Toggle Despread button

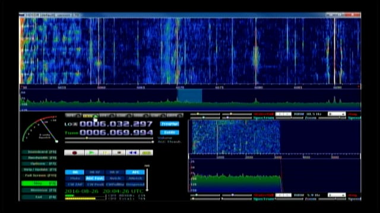coord(135,184)
